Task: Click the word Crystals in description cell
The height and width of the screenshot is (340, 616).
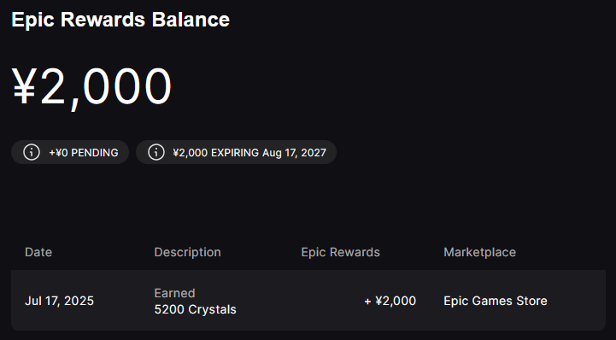Action: pyautogui.click(x=212, y=309)
